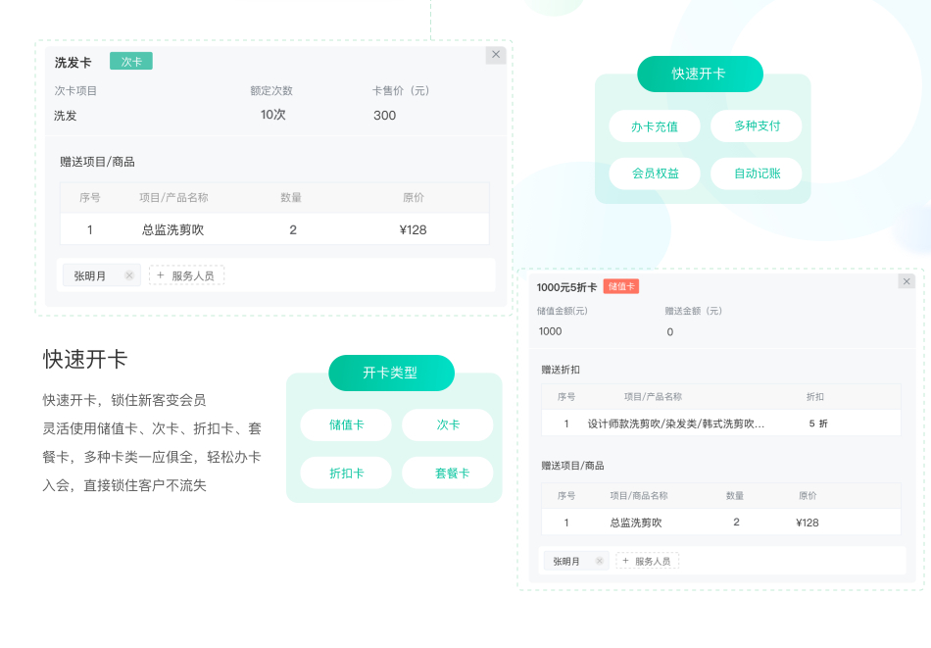Image resolution: width=931 pixels, height=648 pixels.
Task: Select 次卡 card type pill
Action: 448,425
